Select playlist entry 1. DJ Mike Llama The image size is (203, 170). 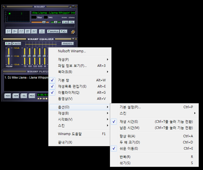pyautogui.click(x=26, y=77)
